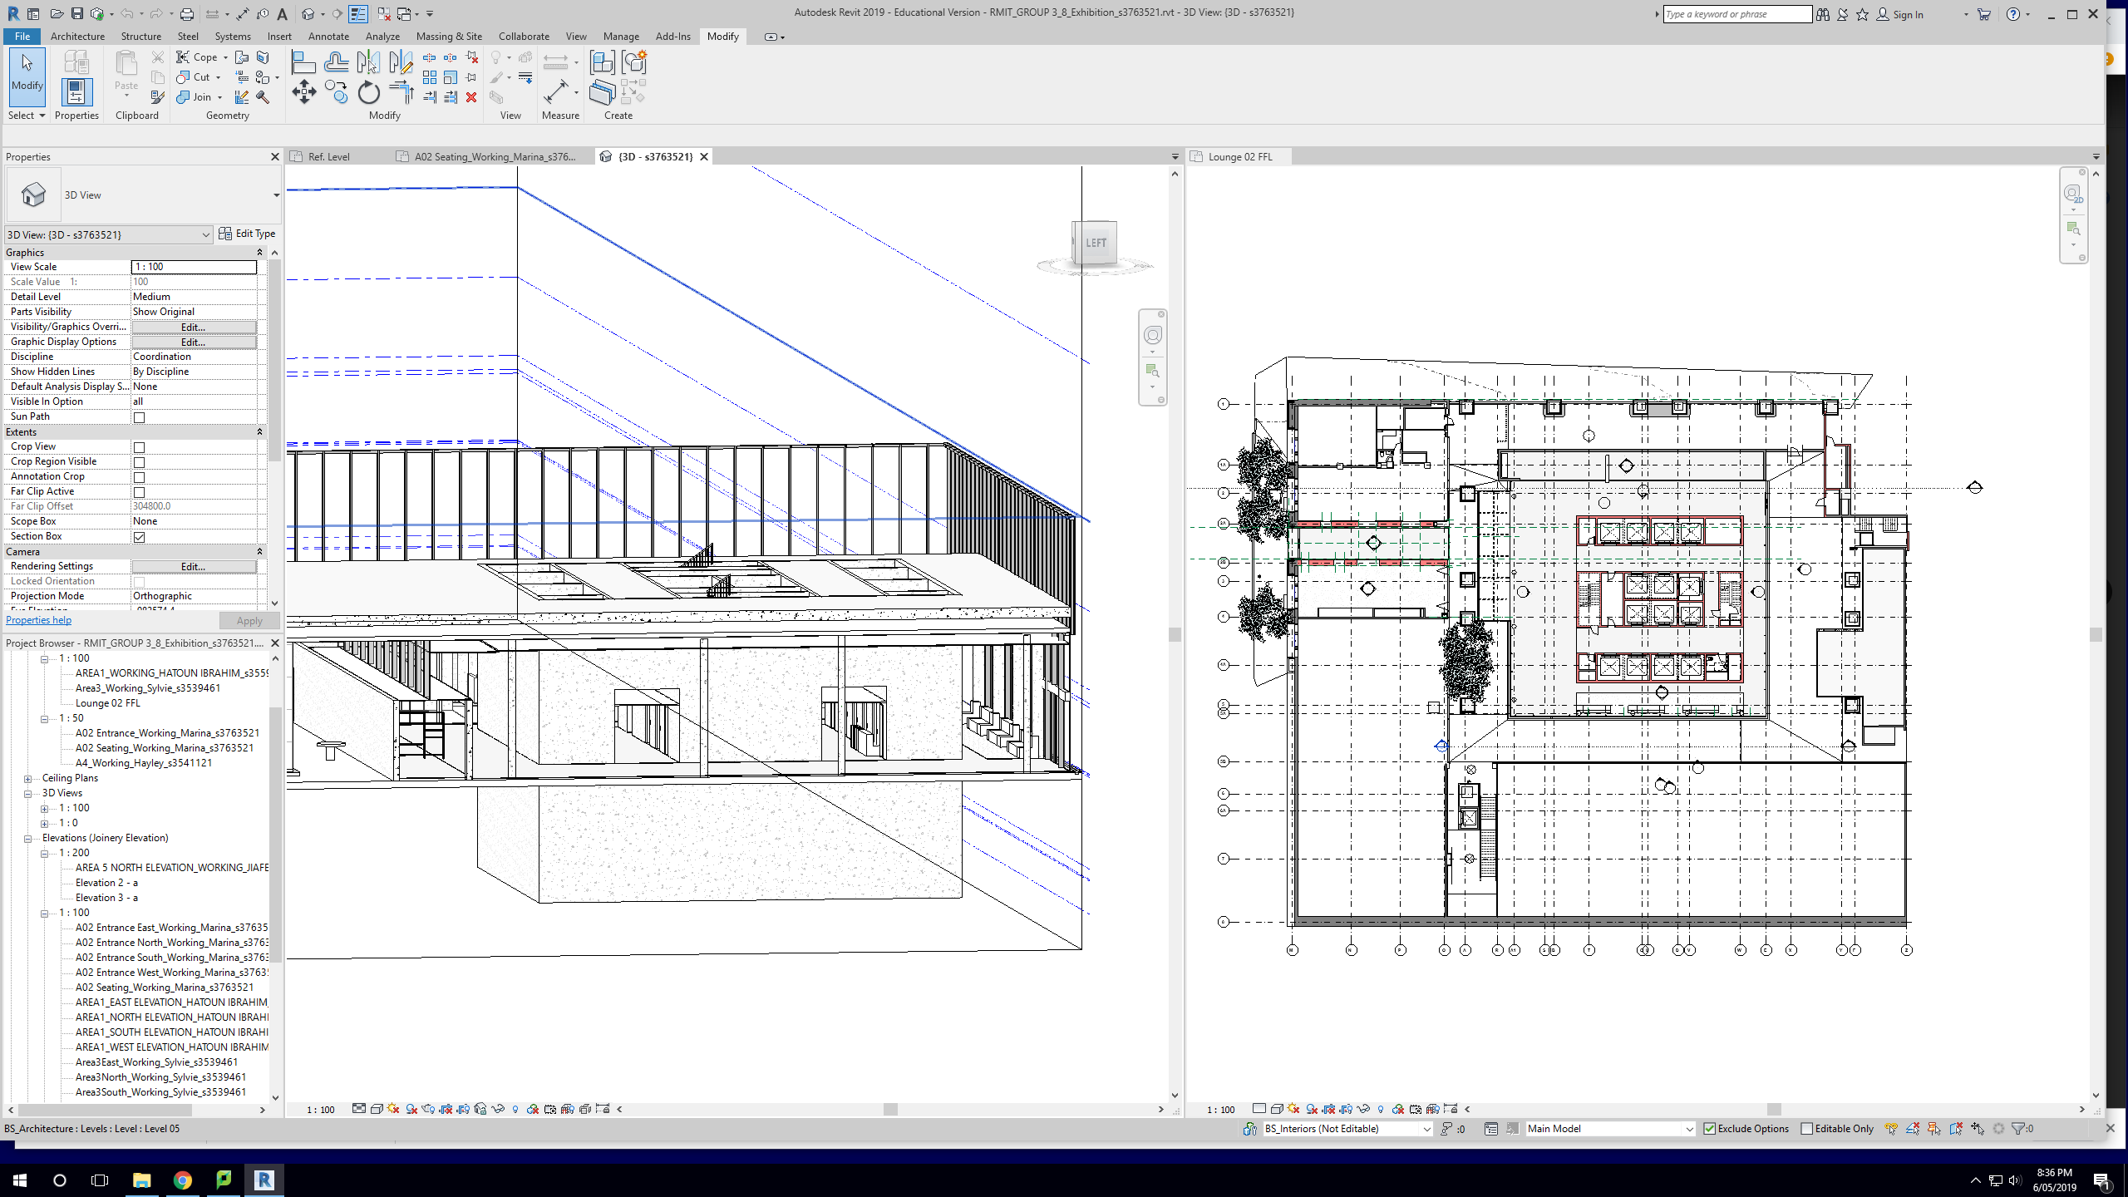Switch to the Ref. Level view tab
The height and width of the screenshot is (1197, 2128).
pyautogui.click(x=328, y=156)
